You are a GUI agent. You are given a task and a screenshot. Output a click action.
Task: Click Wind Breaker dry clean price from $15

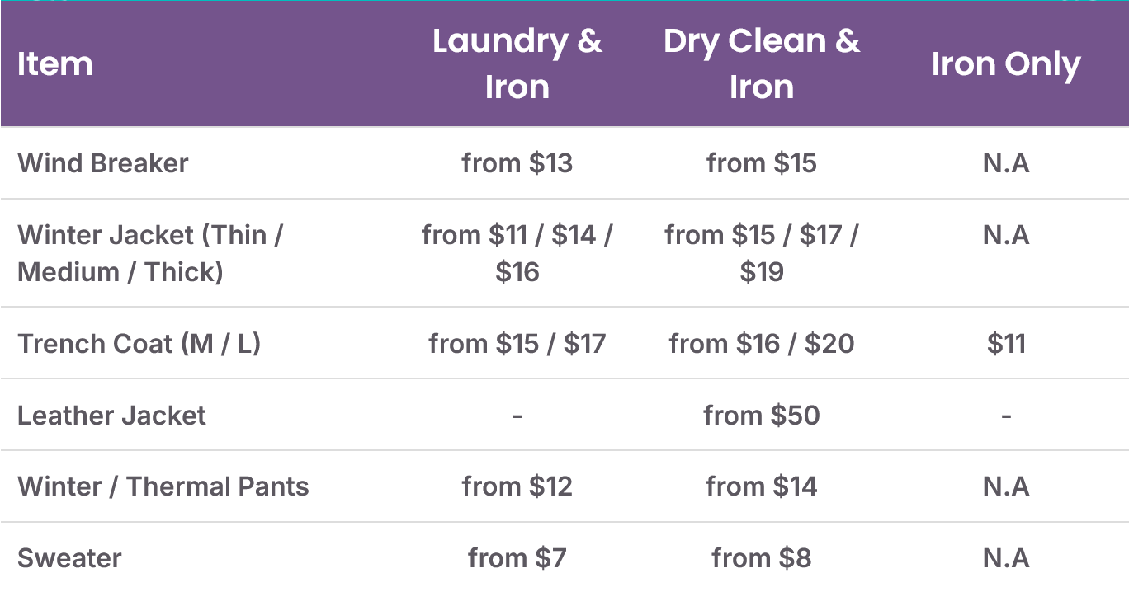(762, 163)
